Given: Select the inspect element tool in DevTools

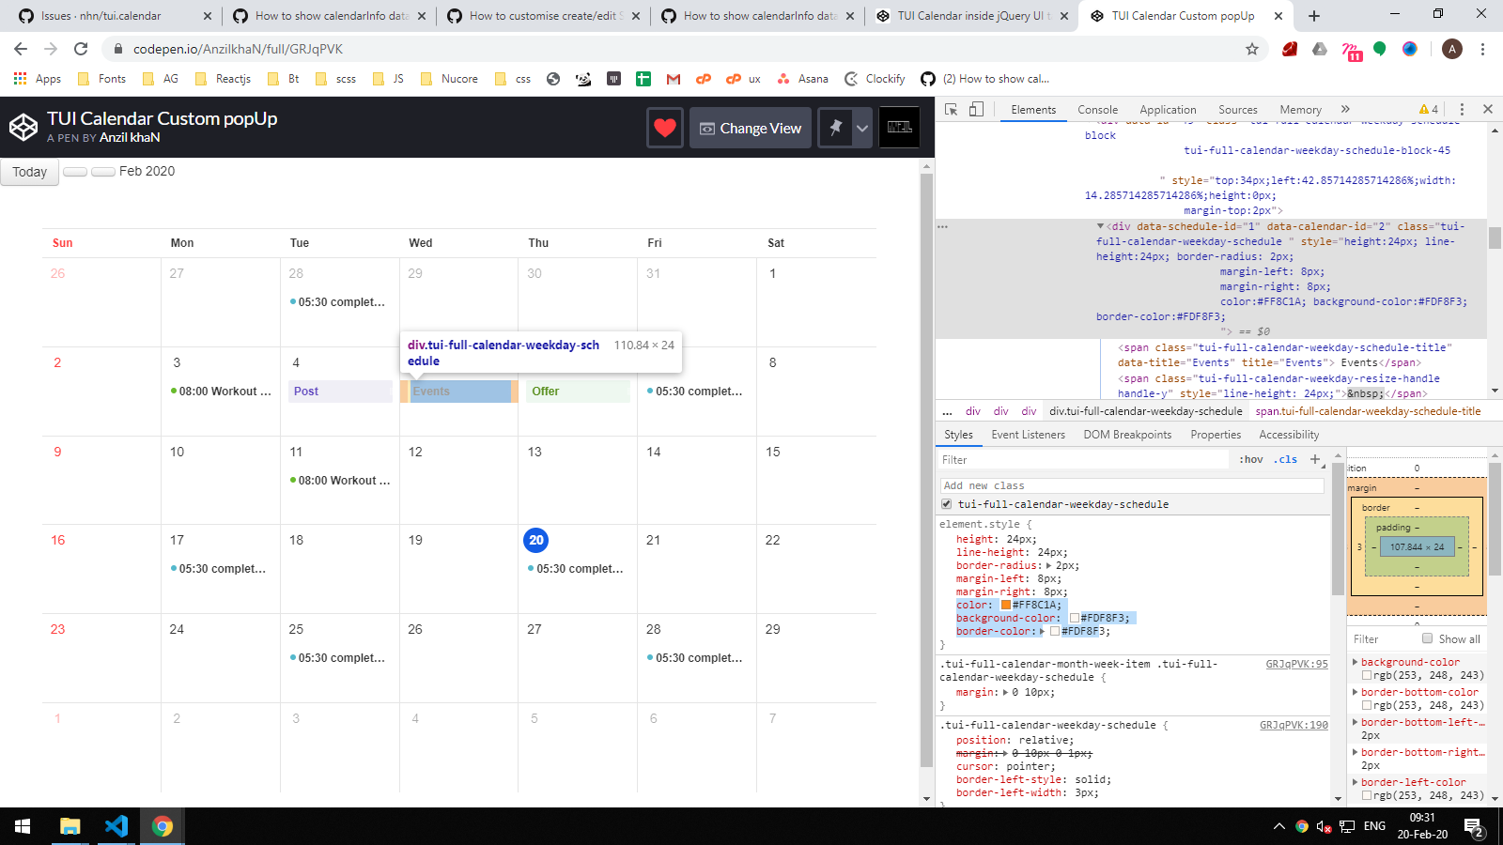Looking at the screenshot, I should [952, 109].
